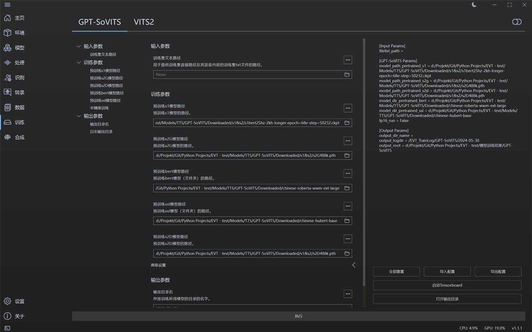The width and height of the screenshot is (532, 332).
Task: Click the 全部重置 reset all button
Action: point(396,271)
